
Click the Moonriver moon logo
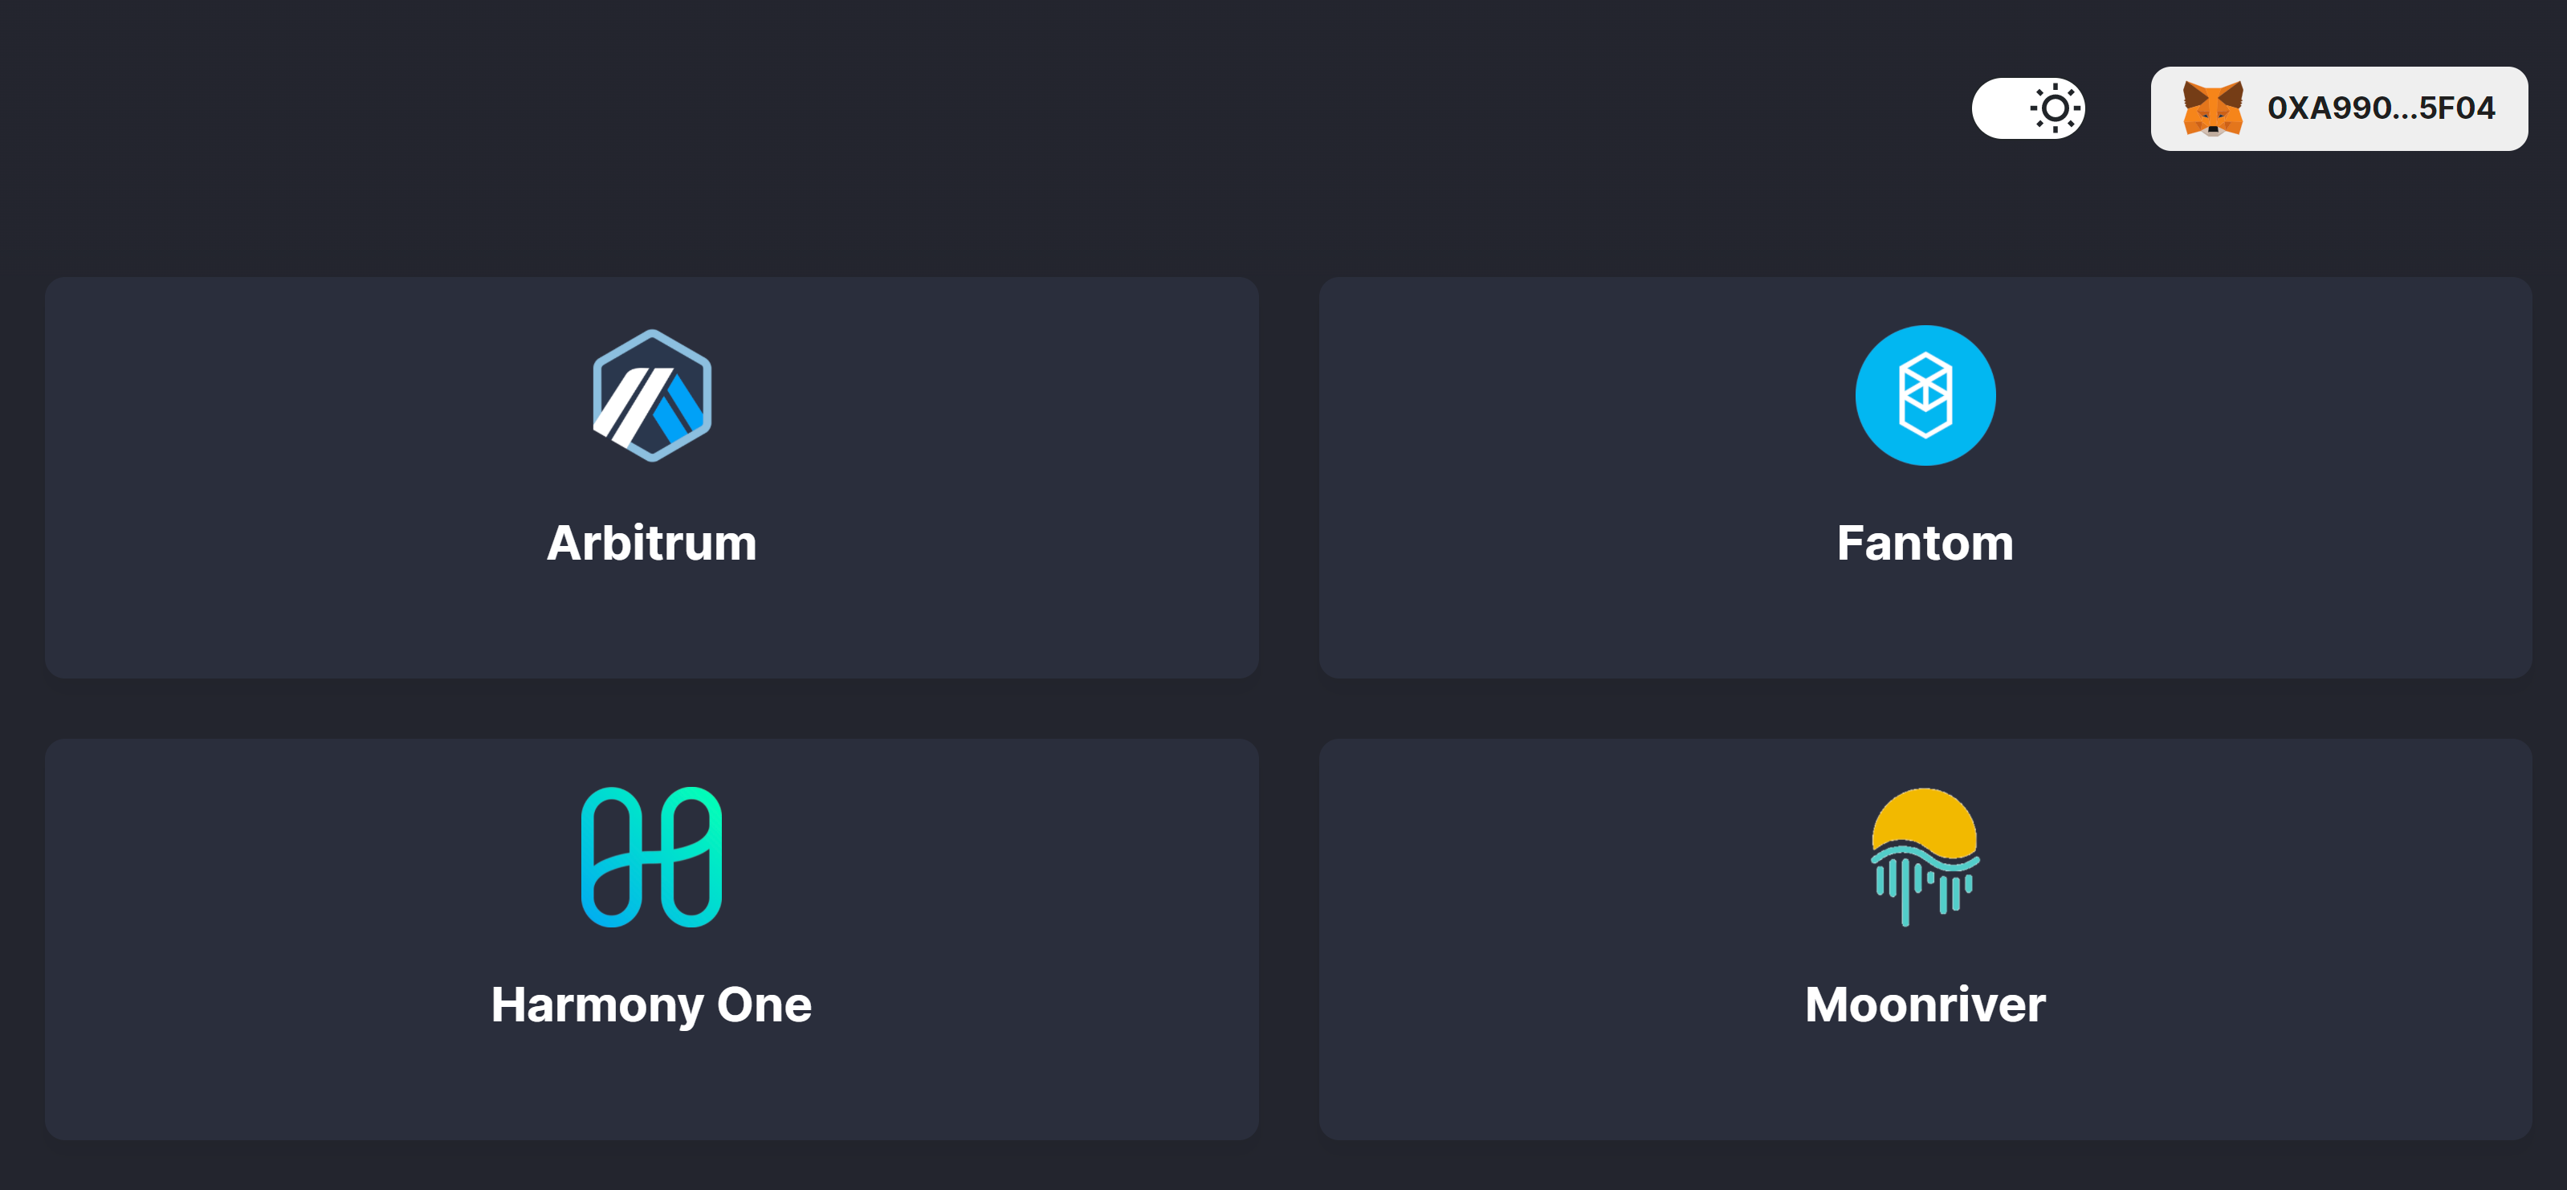(x=1925, y=855)
